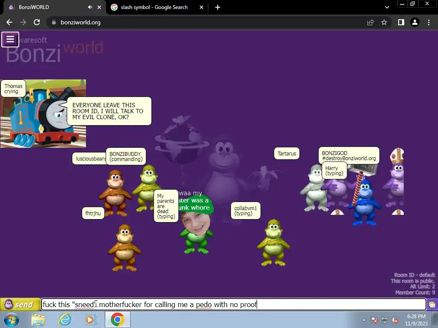The image size is (438, 328).
Task: Bookmark this page with the star icon
Action: pos(384,22)
